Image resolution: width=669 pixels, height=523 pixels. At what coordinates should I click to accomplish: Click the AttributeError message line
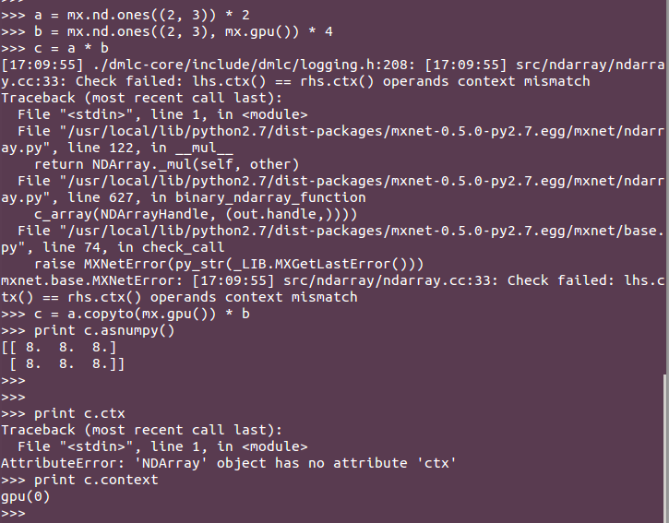click(x=229, y=463)
